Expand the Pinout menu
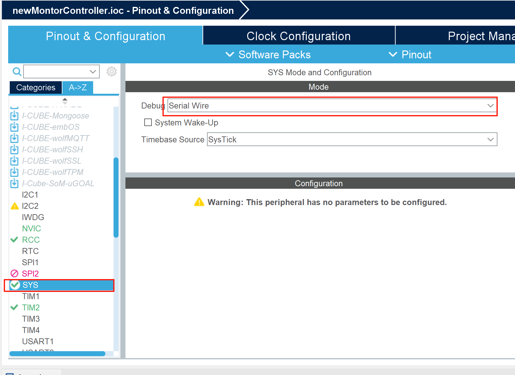 point(410,55)
